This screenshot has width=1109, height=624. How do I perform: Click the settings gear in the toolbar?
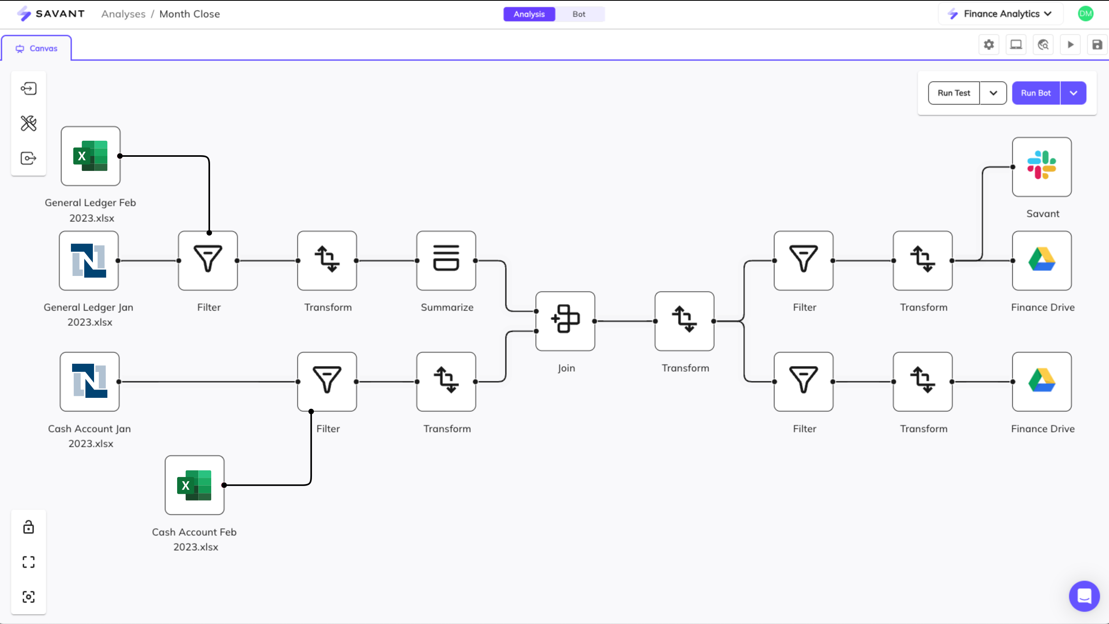(989, 45)
